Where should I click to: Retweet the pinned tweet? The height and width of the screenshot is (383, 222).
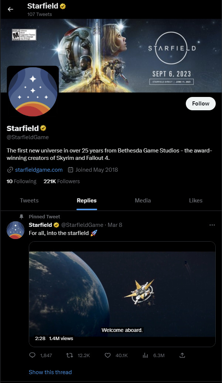click(69, 355)
